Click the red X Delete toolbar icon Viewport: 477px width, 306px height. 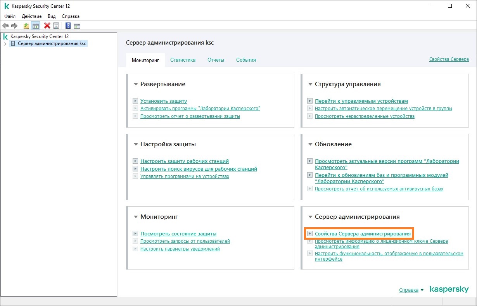(47, 26)
